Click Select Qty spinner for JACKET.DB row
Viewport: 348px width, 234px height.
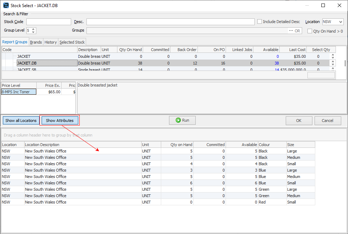tap(333, 63)
